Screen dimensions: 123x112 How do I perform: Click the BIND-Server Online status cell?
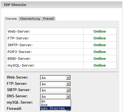[x=100, y=58]
